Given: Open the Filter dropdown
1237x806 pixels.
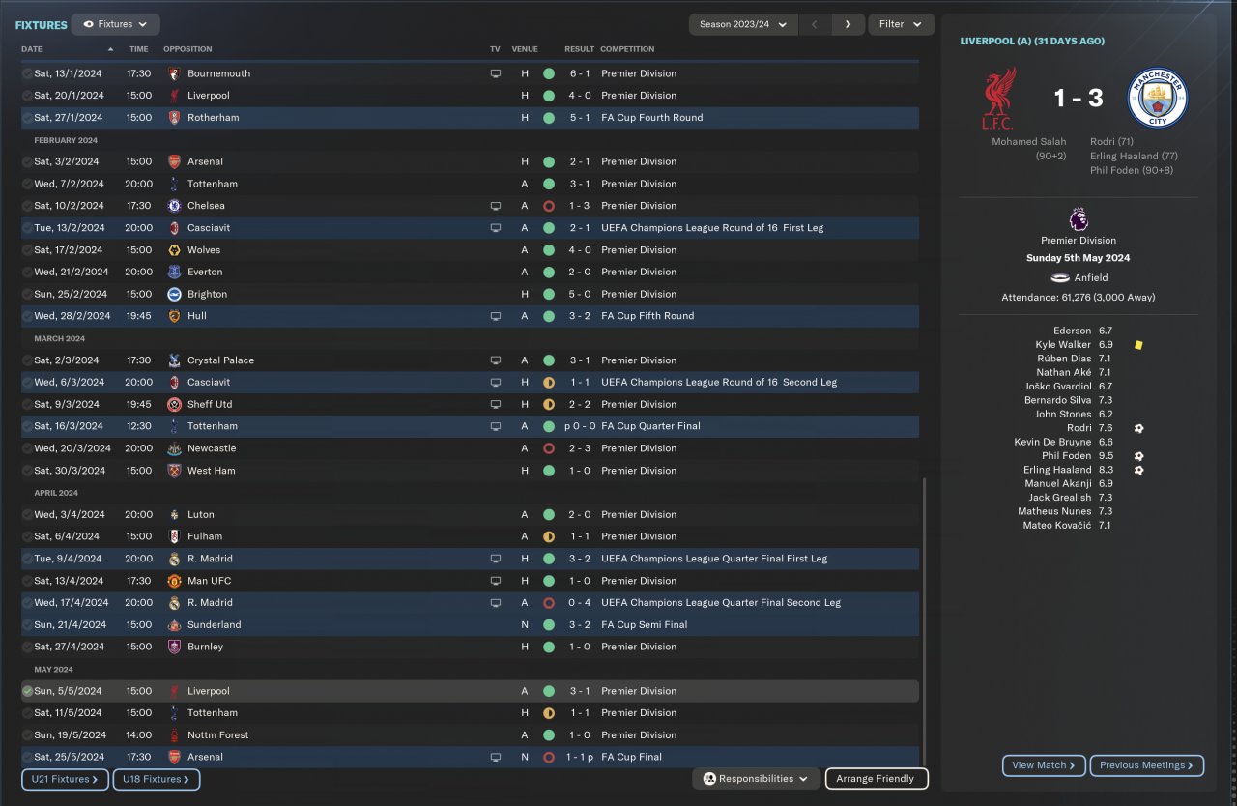Looking at the screenshot, I should coord(902,24).
